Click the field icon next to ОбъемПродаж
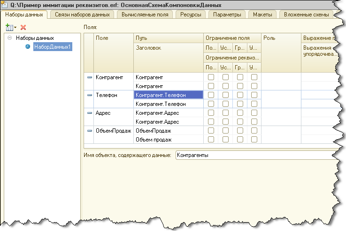This screenshot has height=231, width=346. (x=90, y=131)
